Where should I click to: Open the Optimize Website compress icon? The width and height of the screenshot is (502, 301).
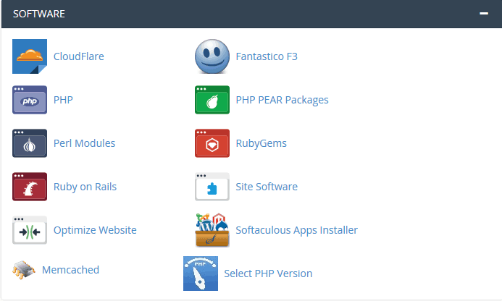pyautogui.click(x=30, y=230)
